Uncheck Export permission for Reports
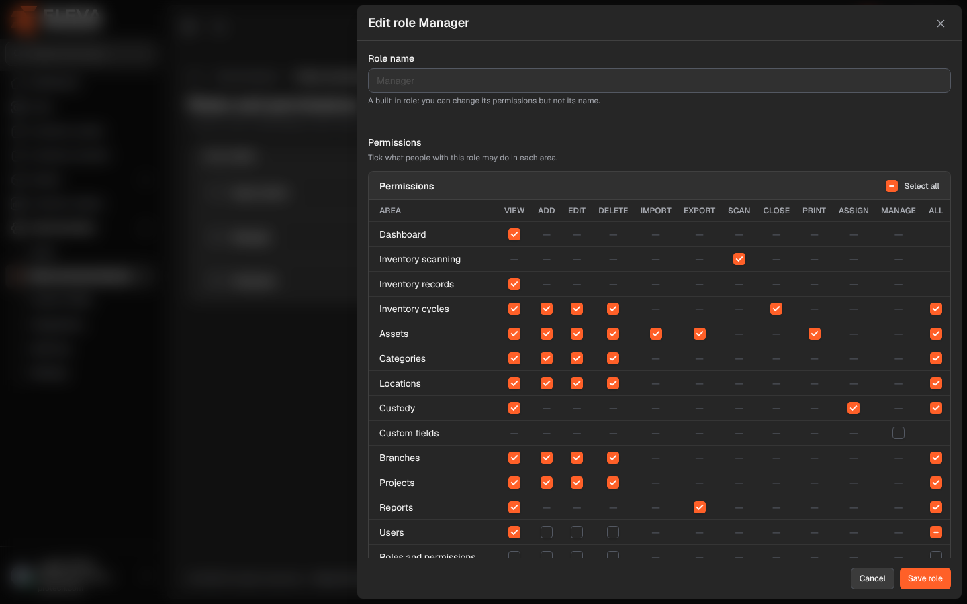Image resolution: width=967 pixels, height=604 pixels. click(x=700, y=507)
